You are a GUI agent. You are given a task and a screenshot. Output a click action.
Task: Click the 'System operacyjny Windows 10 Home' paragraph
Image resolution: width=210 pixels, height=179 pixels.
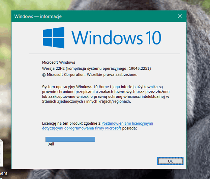tap(106, 94)
